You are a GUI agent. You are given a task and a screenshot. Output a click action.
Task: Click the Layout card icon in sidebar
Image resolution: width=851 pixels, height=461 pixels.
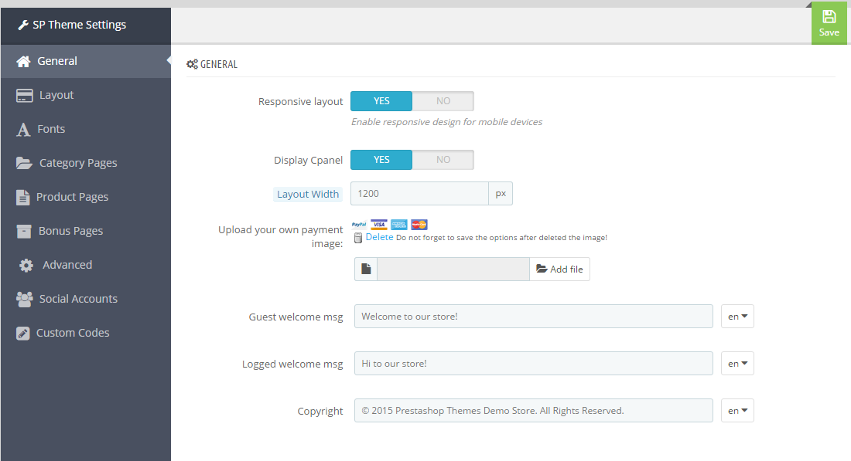[x=25, y=95]
